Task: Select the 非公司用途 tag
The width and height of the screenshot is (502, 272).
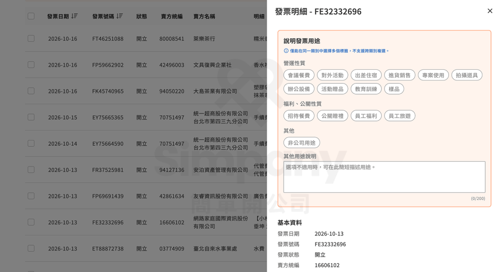Action: pos(302,143)
